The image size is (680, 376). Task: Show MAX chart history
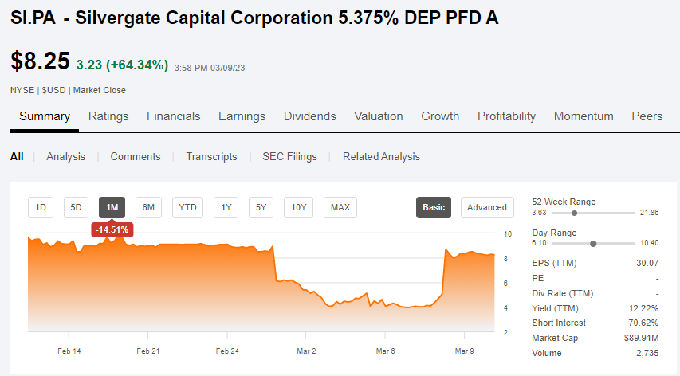340,207
